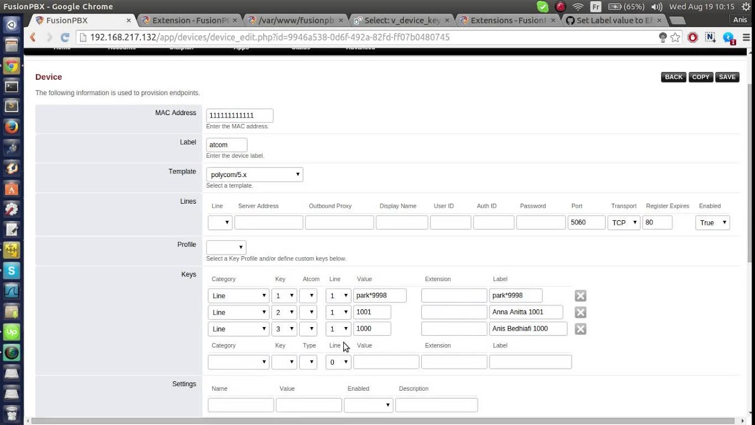Open the battery indicator showing 65%
755x425 pixels.
point(626,6)
